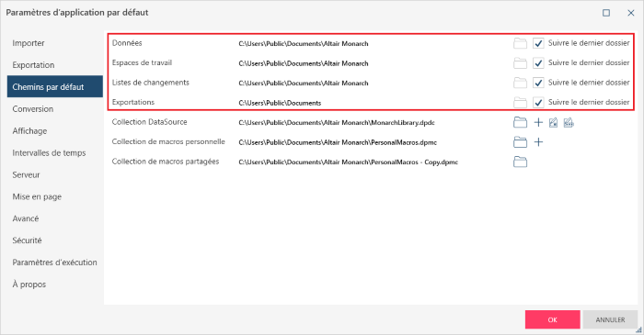Viewport: 644px width, 335px height.
Task: Browse for Collection DataSource file
Action: [x=520, y=122]
